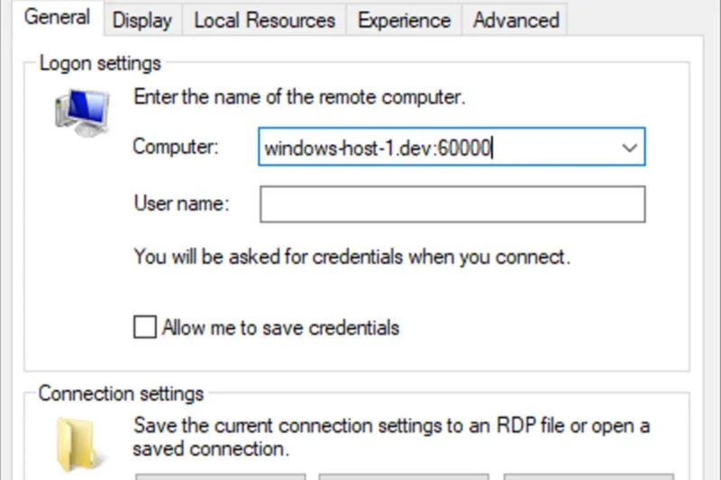Image resolution: width=721 pixels, height=480 pixels.
Task: Open the Advanced tab
Action: click(516, 20)
